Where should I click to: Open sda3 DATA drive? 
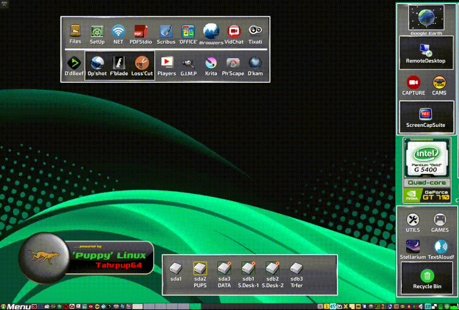coord(224,268)
